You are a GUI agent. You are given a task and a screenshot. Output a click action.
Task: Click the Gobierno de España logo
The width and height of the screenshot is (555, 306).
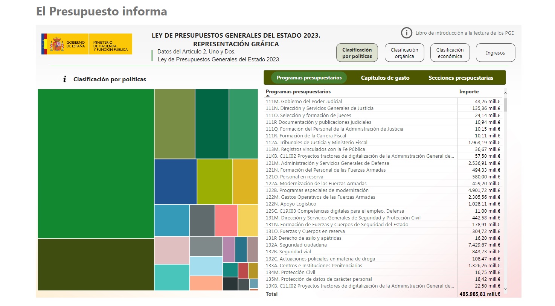point(65,44)
